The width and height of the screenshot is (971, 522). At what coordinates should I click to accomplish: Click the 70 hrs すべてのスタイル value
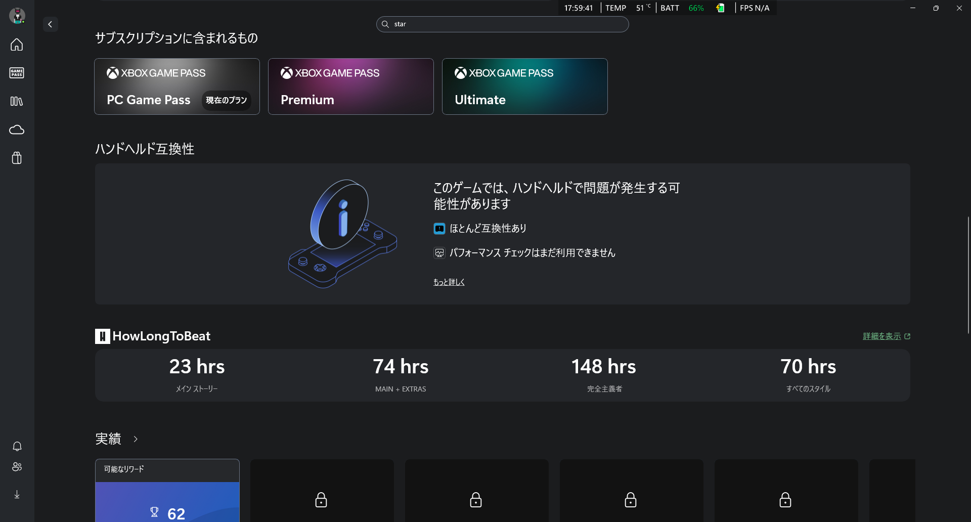click(x=808, y=366)
